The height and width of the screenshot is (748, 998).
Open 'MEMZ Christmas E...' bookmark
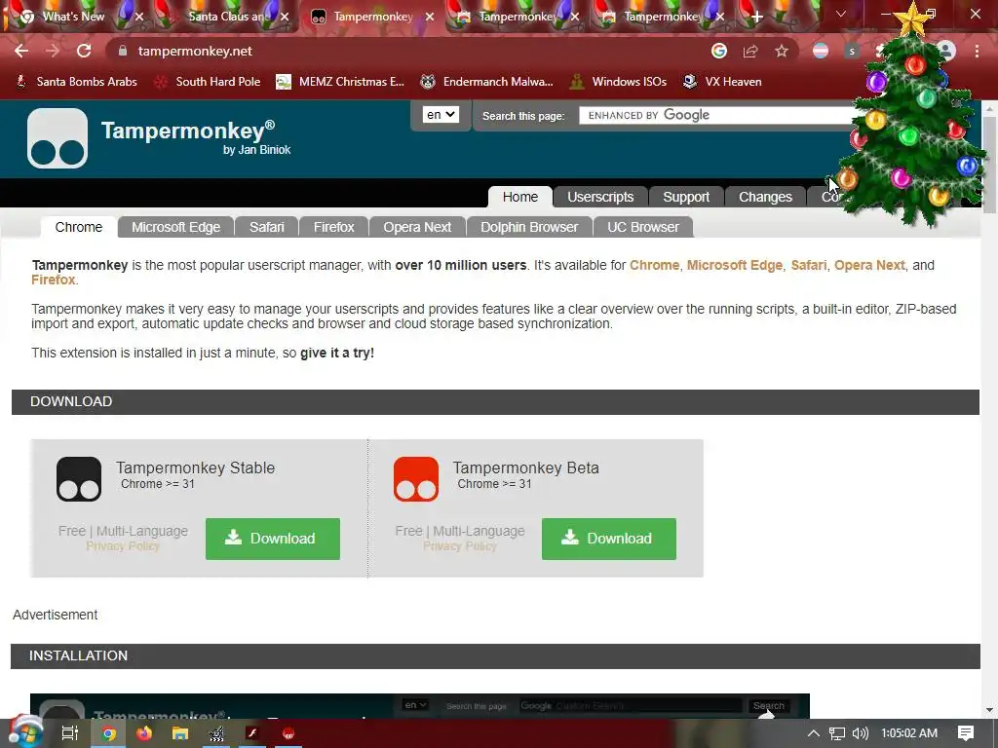click(340, 82)
